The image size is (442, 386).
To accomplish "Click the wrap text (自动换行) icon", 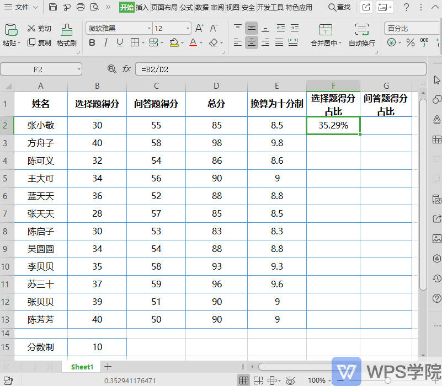I will click(362, 32).
